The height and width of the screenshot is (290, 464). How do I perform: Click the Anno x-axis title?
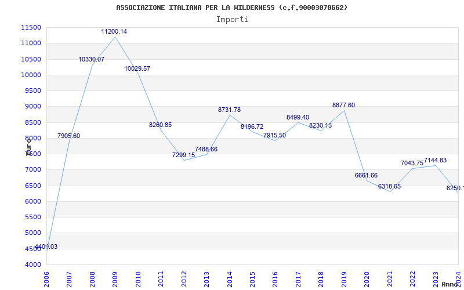[449, 284]
